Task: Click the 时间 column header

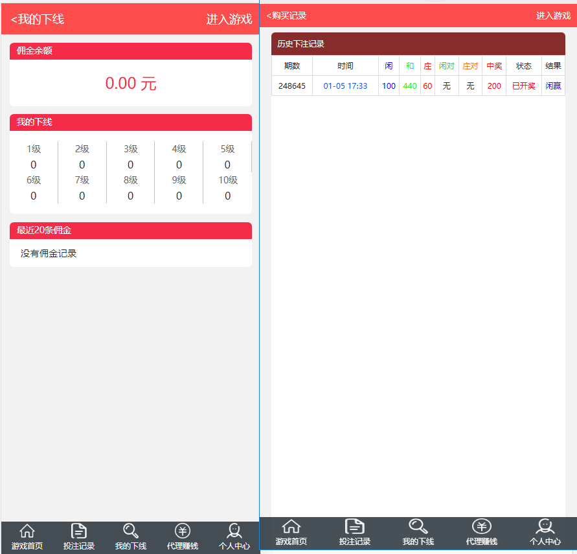Action: pos(345,66)
